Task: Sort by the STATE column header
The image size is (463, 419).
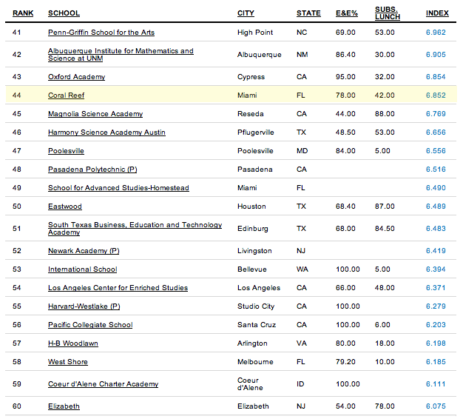Action: pyautogui.click(x=308, y=13)
